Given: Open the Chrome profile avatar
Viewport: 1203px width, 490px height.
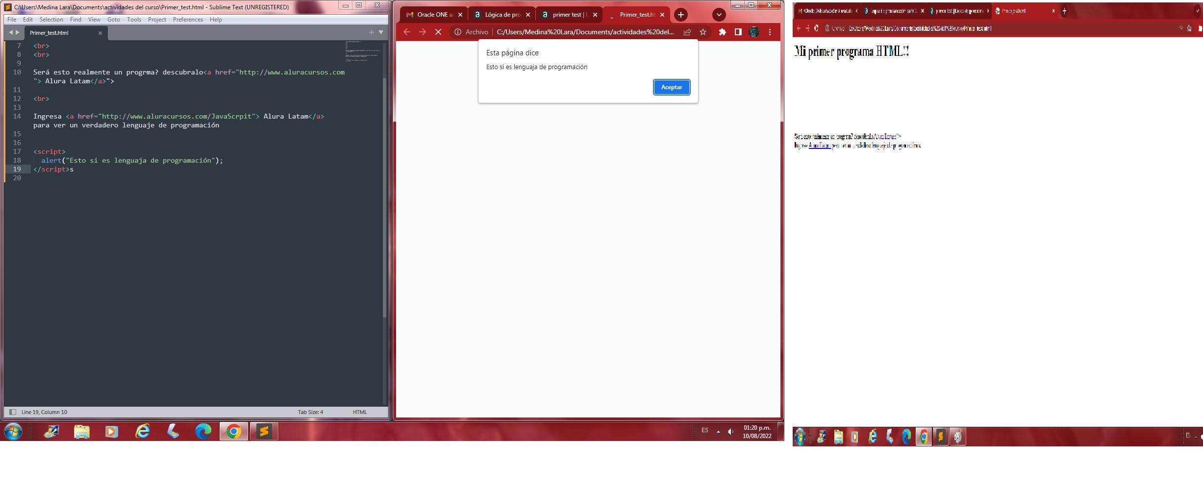Looking at the screenshot, I should click(x=754, y=32).
